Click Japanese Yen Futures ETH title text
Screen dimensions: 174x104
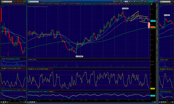point(52,2)
